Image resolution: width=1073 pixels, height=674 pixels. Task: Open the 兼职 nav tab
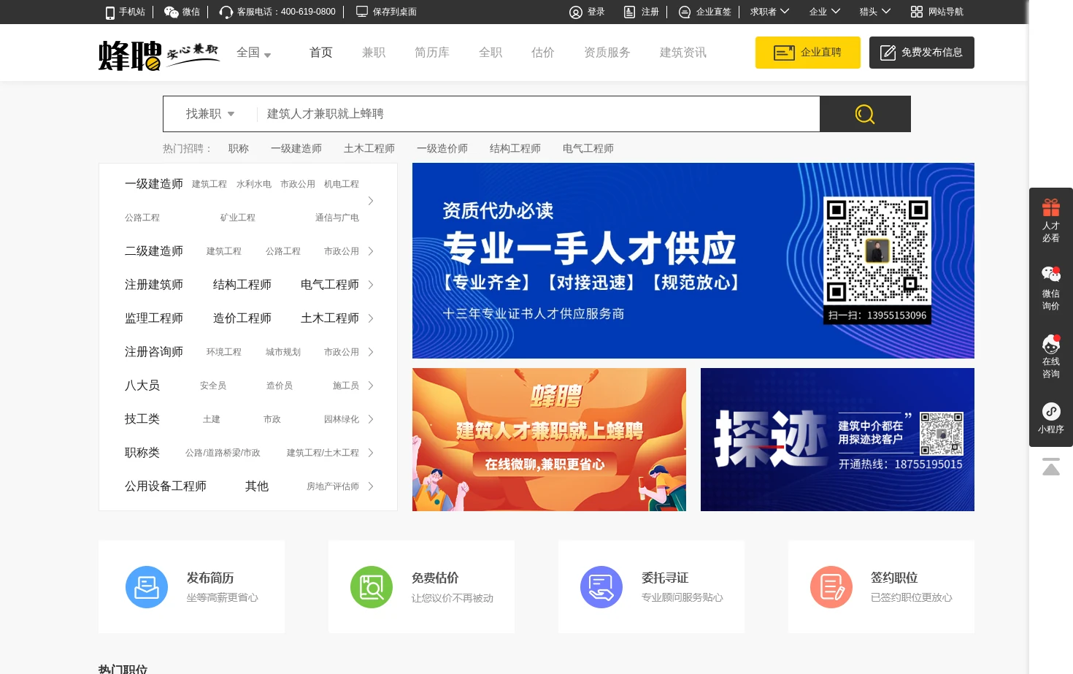pyautogui.click(x=374, y=53)
